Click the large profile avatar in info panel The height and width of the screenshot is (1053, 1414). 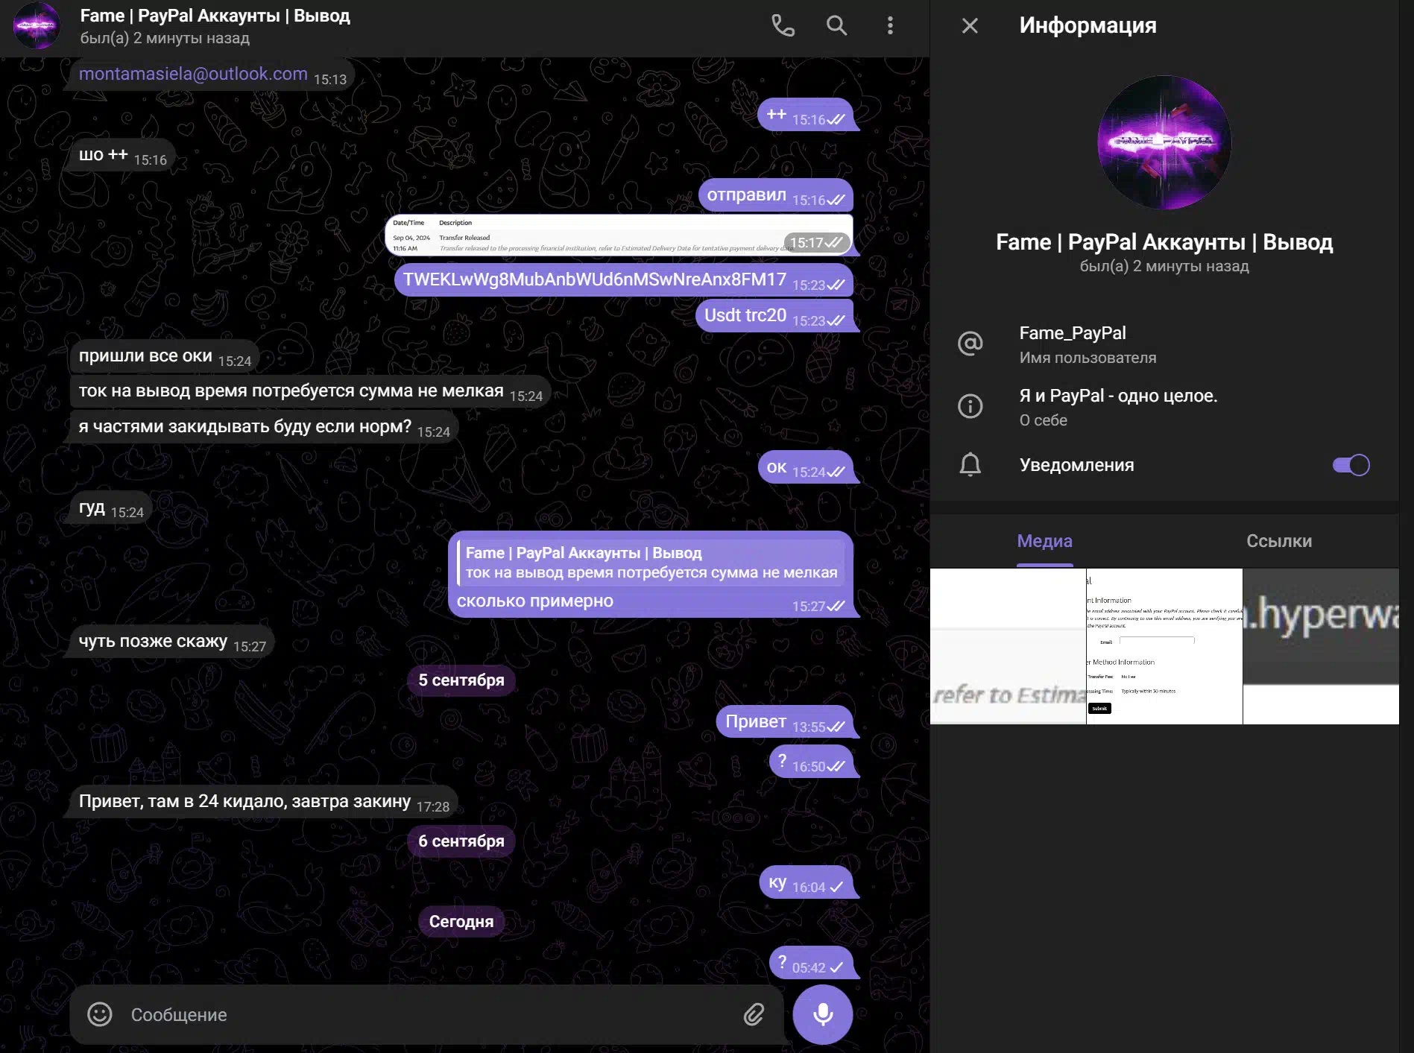point(1164,142)
